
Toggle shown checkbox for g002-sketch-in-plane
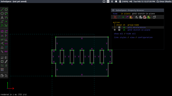tap(119, 30)
